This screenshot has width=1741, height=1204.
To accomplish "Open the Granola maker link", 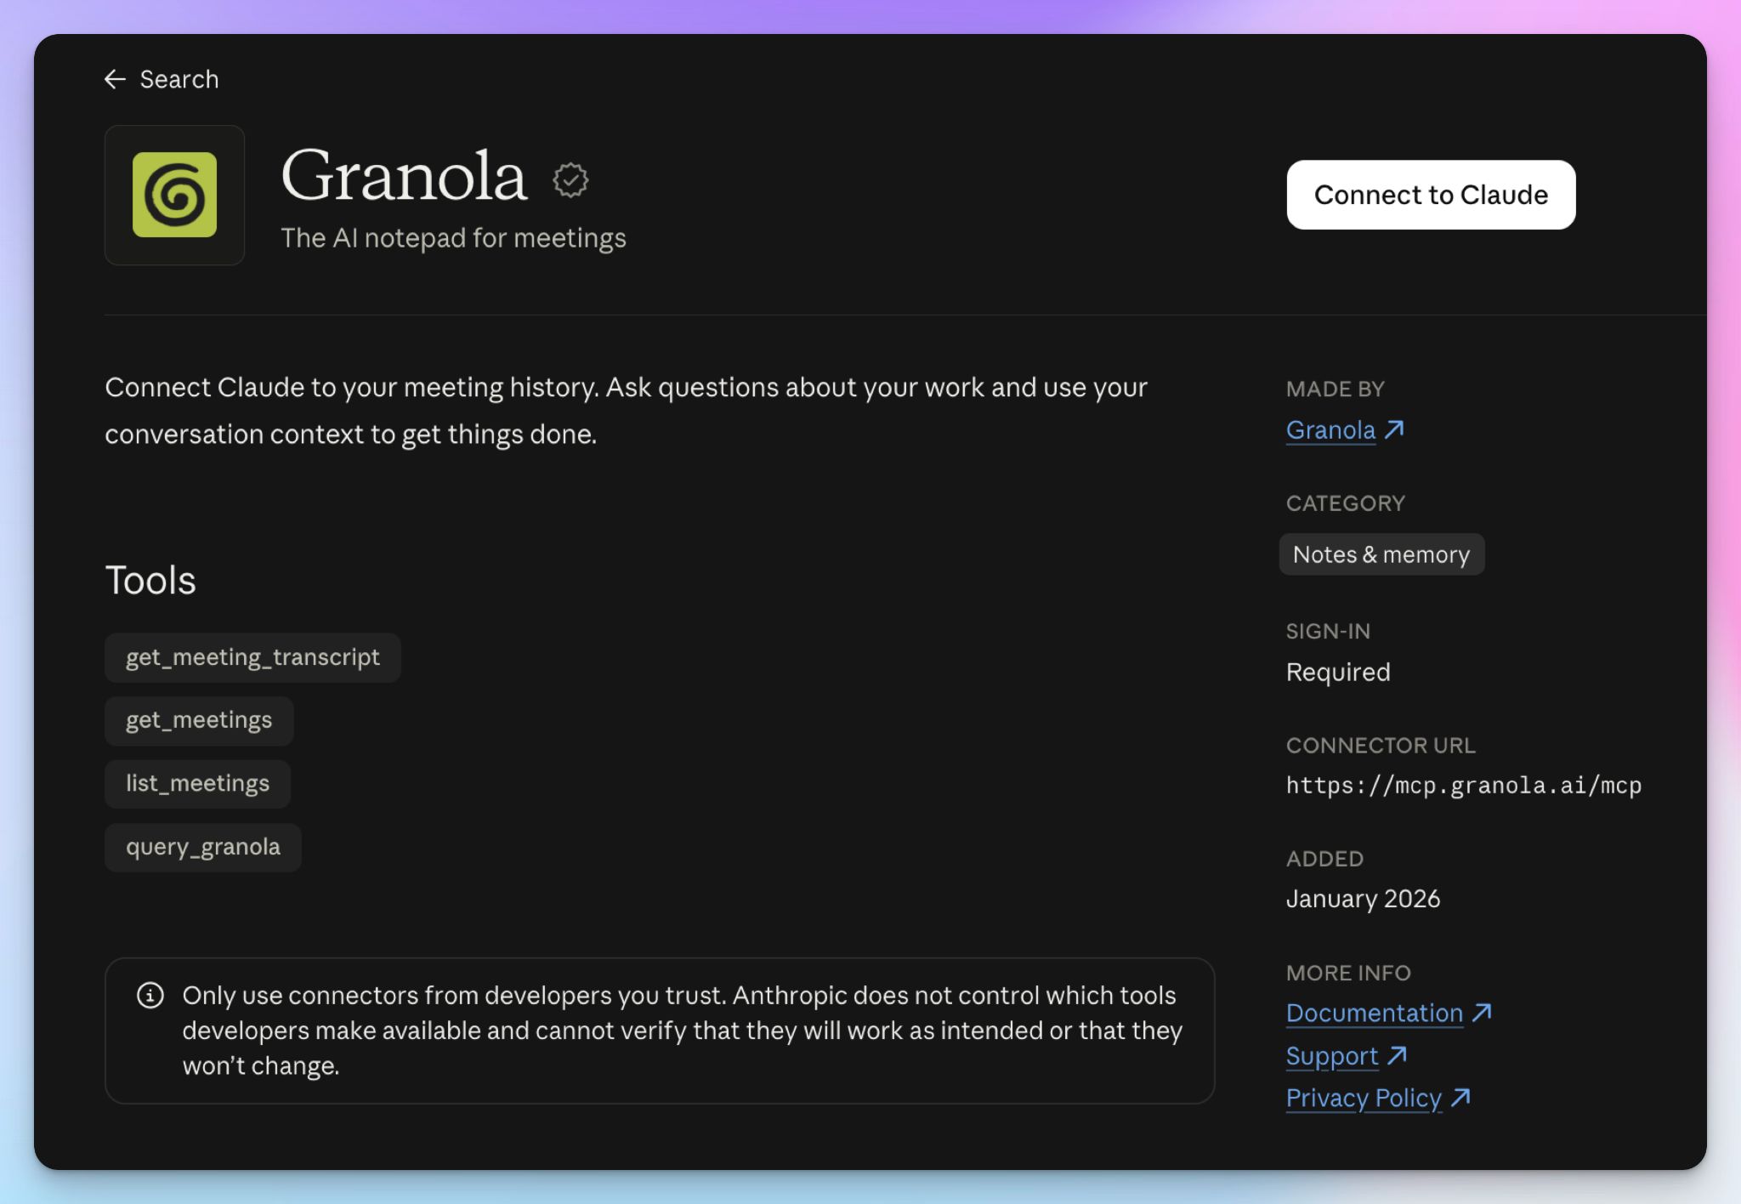I will click(x=1330, y=430).
